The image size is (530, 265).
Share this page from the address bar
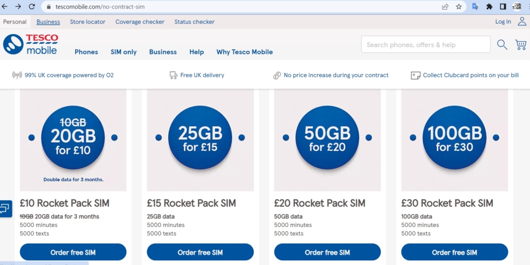click(445, 7)
